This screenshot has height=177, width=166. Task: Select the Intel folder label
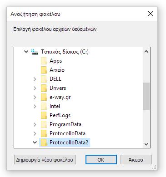(55, 106)
